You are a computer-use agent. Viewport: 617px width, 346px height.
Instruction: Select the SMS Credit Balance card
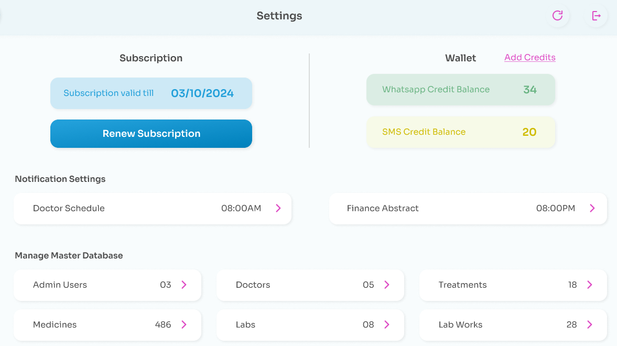point(460,132)
